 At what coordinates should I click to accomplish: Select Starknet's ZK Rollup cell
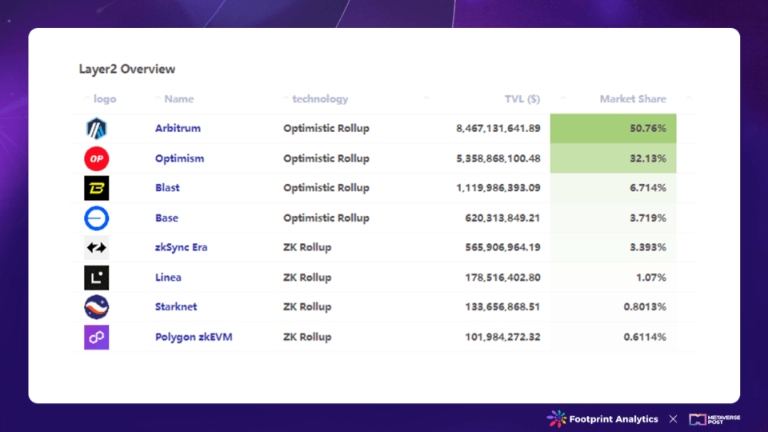pyautogui.click(x=307, y=307)
